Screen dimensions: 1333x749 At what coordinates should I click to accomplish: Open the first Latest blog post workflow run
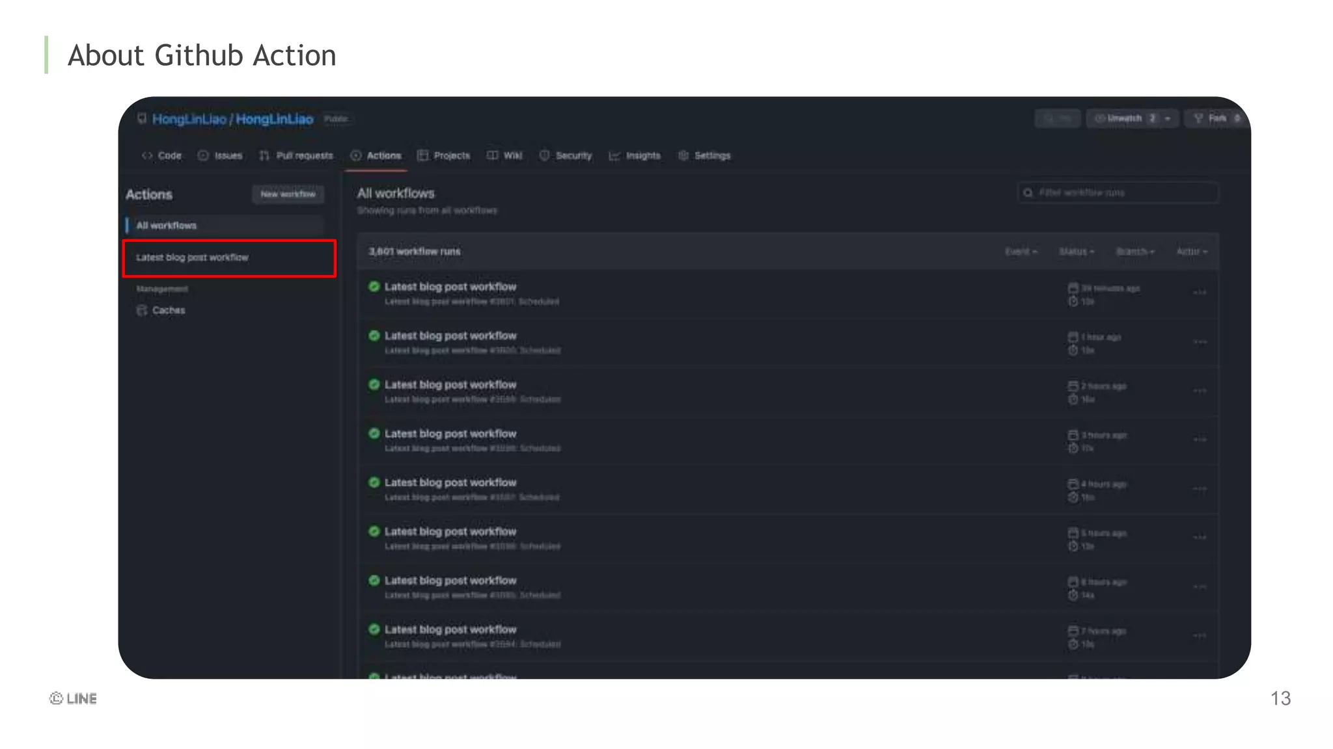450,287
